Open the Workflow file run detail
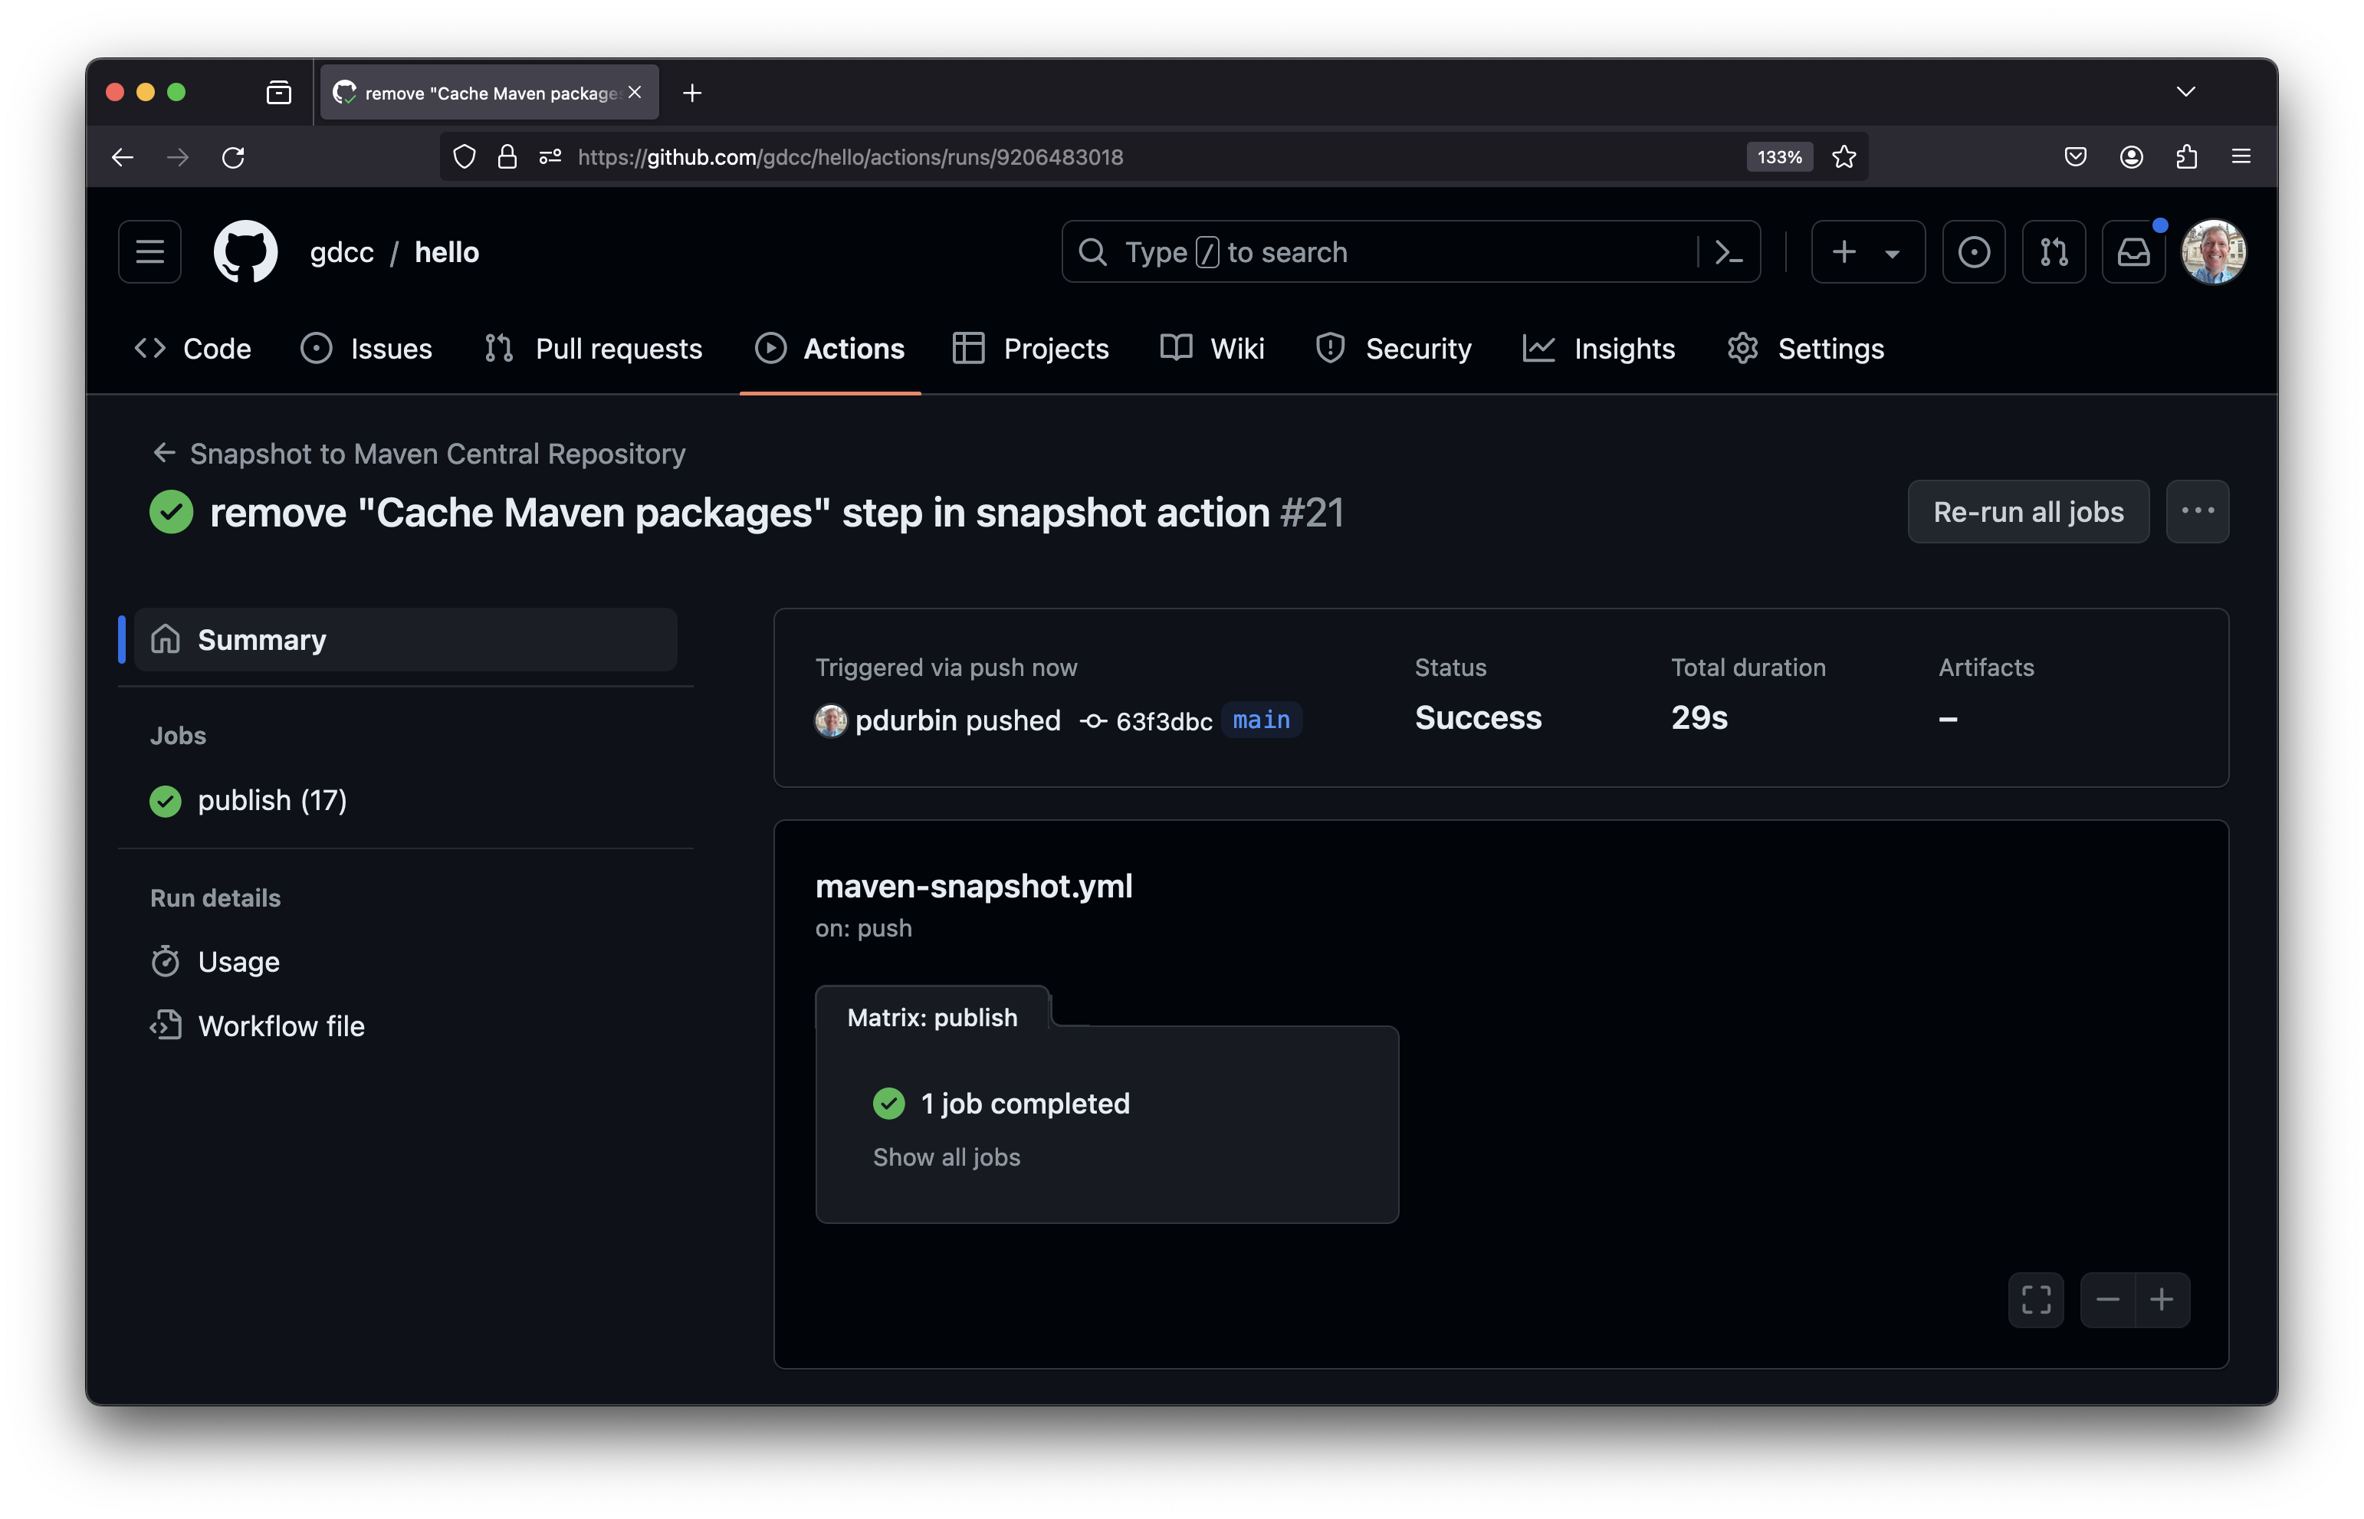The width and height of the screenshot is (2364, 1519). (280, 1025)
